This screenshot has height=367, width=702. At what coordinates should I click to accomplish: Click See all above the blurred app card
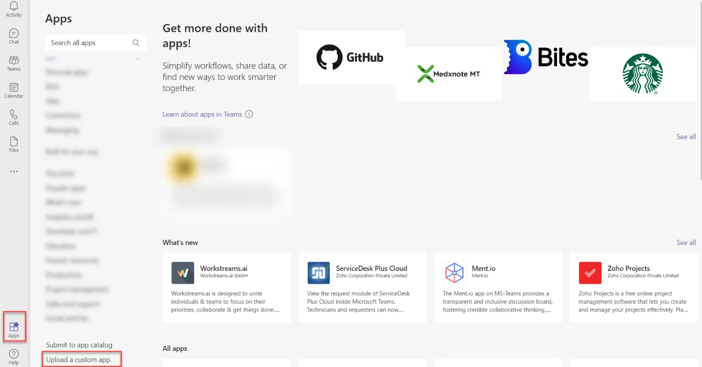click(x=686, y=137)
